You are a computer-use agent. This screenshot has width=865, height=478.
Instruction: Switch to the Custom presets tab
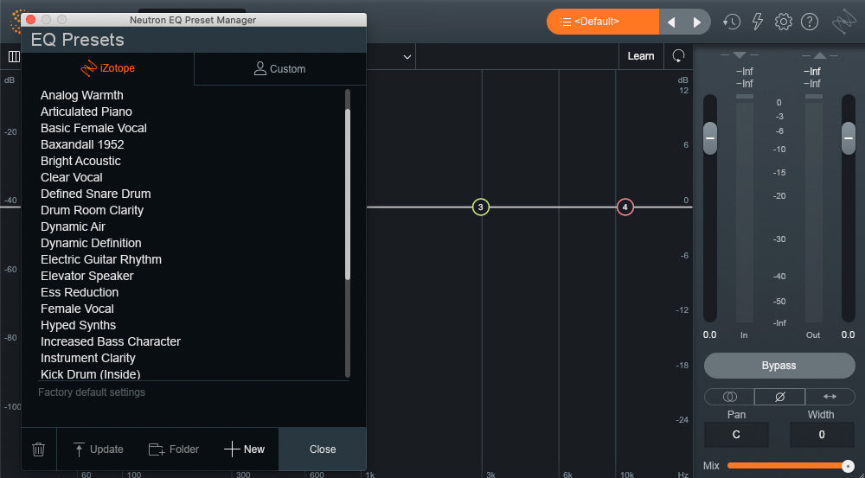(x=280, y=69)
